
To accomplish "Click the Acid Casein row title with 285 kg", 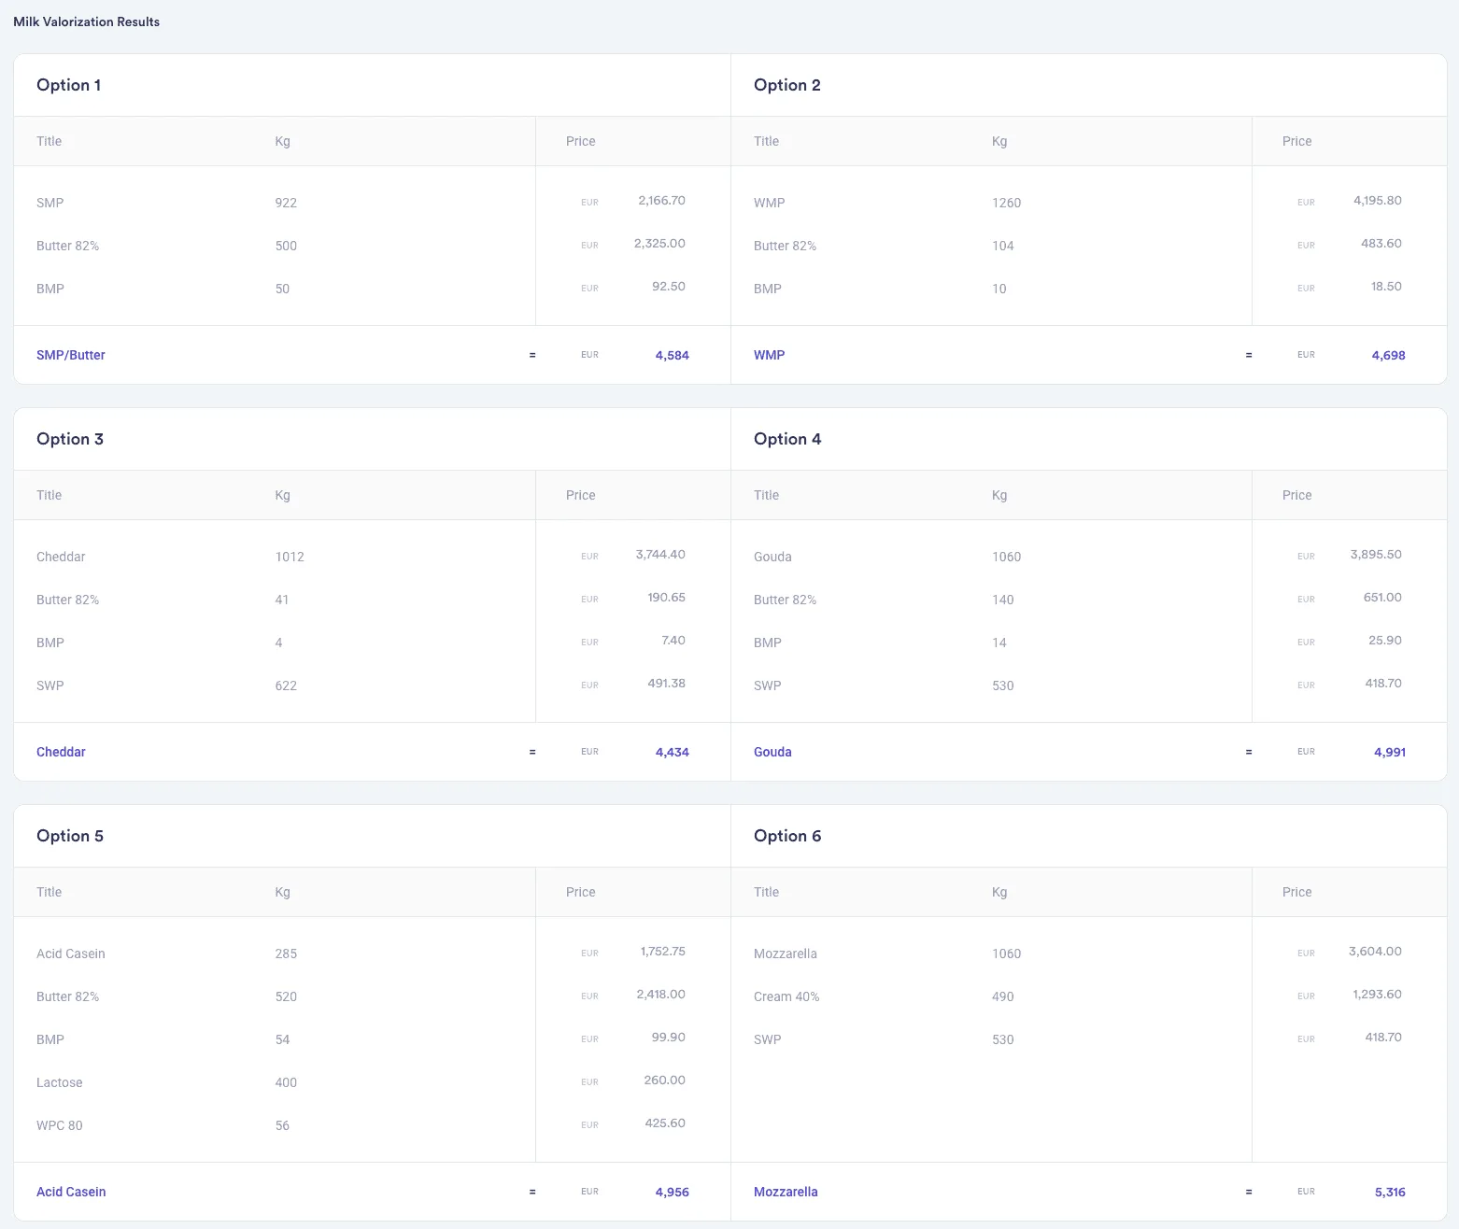I will (71, 954).
